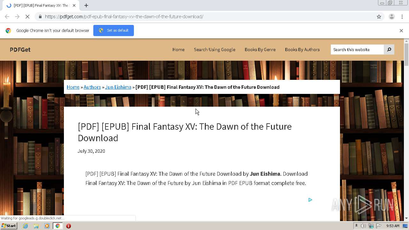This screenshot has height=230, width=409.
Task: Select the Final Fantasy XV browser tab
Action: pyautogui.click(x=41, y=5)
